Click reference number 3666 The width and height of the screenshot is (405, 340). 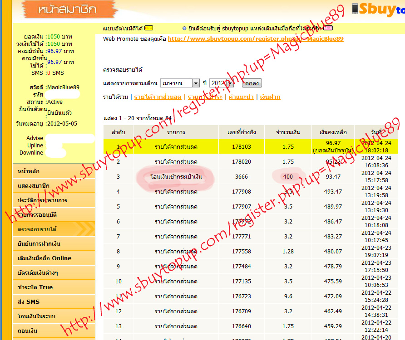(242, 177)
